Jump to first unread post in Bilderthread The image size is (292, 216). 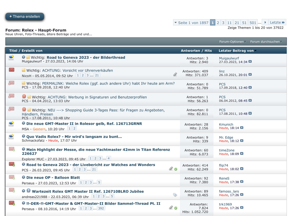coord(24,57)
